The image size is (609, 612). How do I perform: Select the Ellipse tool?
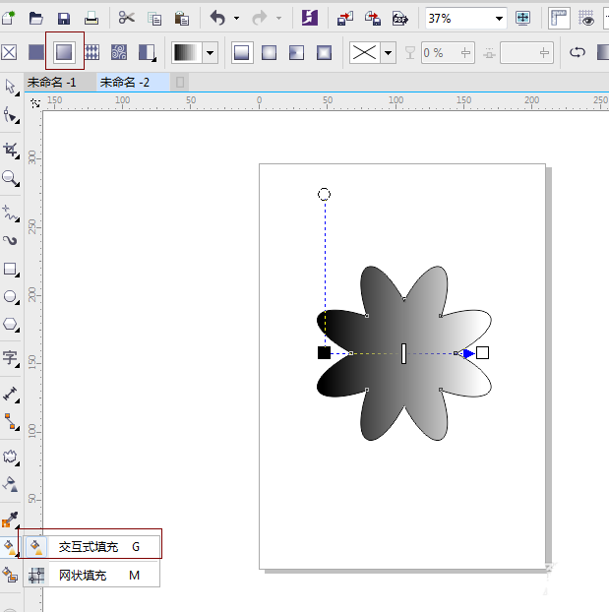pos(11,296)
